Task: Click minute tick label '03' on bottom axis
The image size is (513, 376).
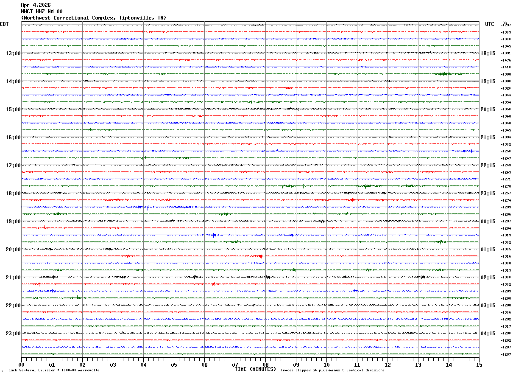Action: click(x=113, y=365)
